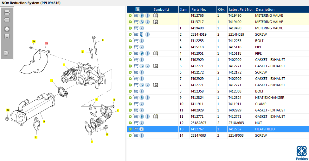The image size is (309, 161).
Task: Click green gear icon in heatshield T412767 row
Action: [130, 129]
